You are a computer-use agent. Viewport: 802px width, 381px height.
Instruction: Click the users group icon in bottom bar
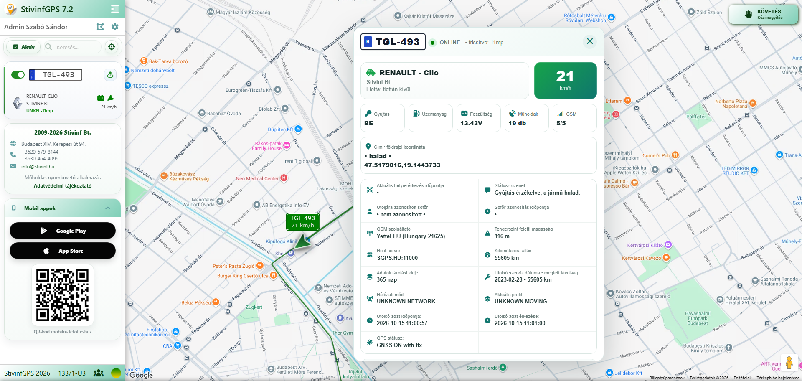pyautogui.click(x=99, y=373)
